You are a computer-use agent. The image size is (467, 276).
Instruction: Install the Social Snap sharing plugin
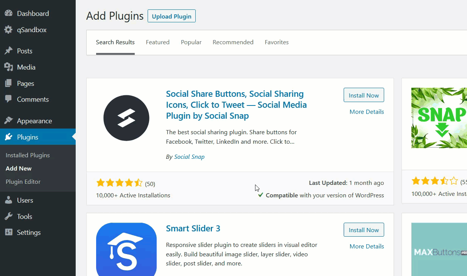[363, 95]
